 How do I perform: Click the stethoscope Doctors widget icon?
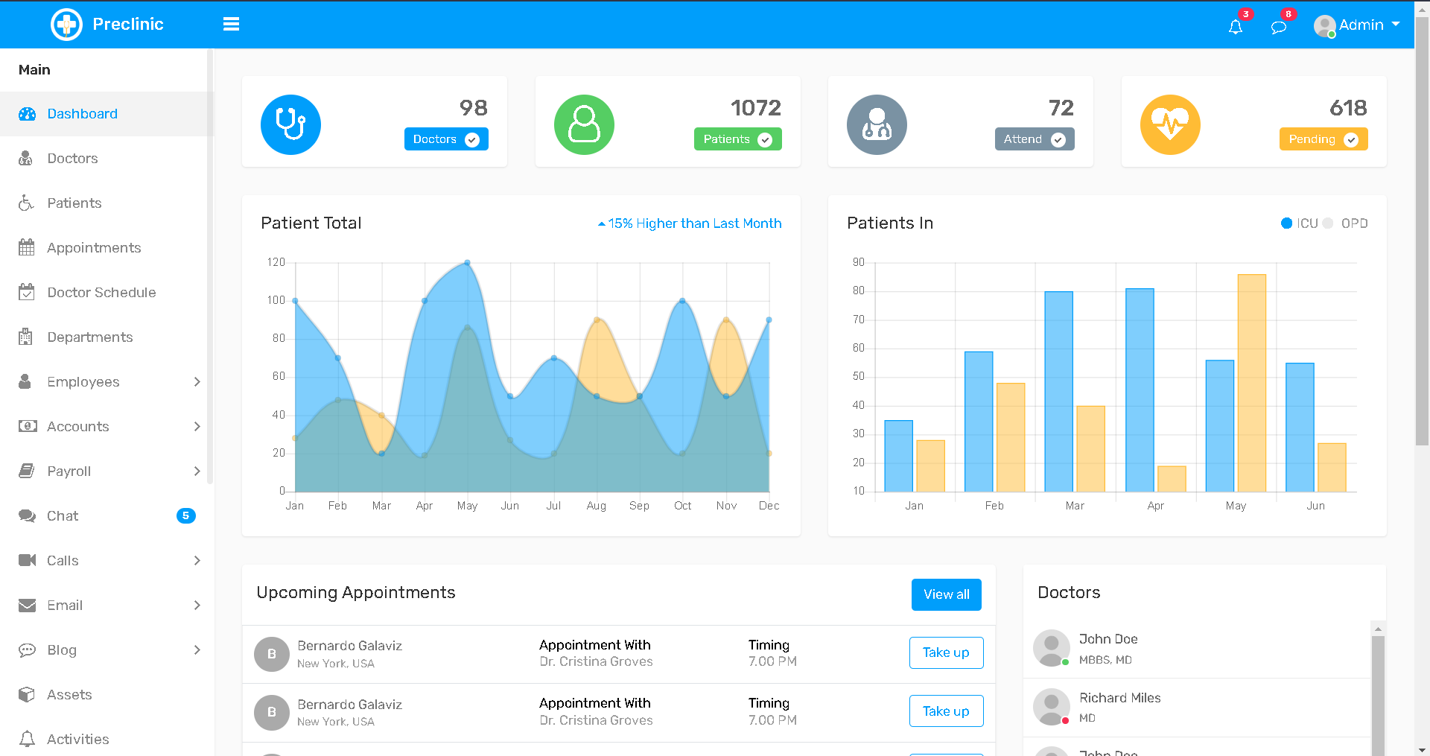(x=290, y=124)
